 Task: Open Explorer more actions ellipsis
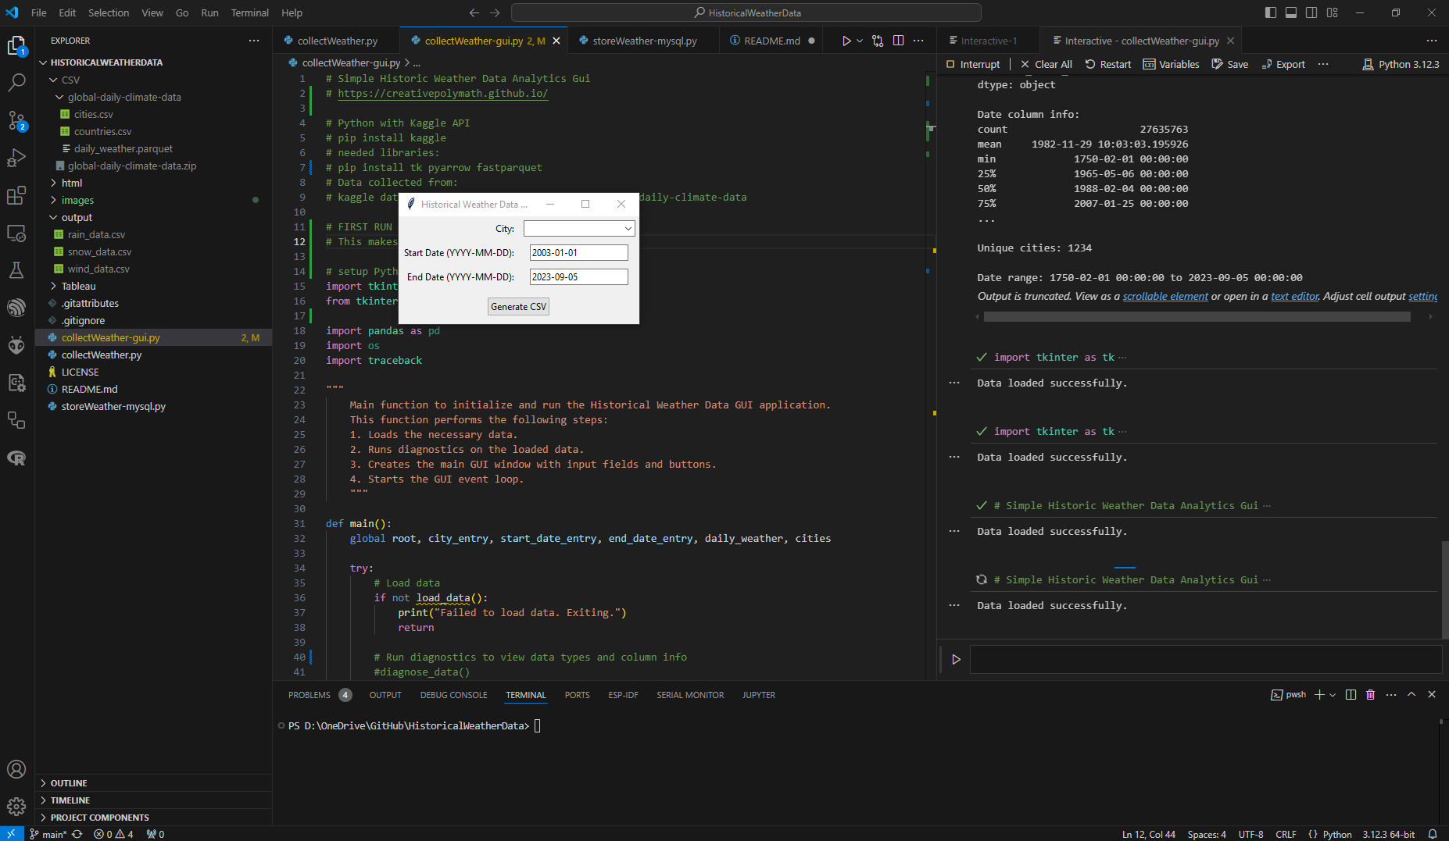tap(254, 41)
